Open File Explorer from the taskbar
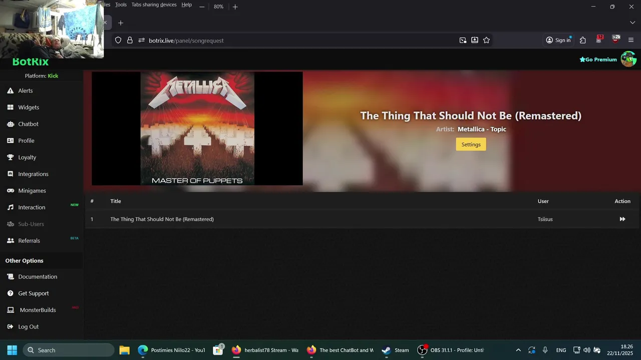Image resolution: width=641 pixels, height=360 pixels. [124, 350]
